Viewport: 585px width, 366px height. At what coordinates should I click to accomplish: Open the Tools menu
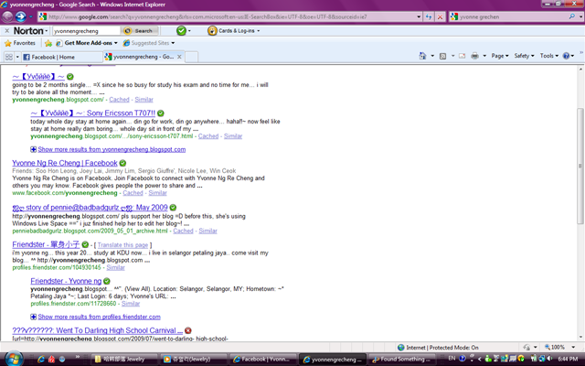[x=548, y=56]
